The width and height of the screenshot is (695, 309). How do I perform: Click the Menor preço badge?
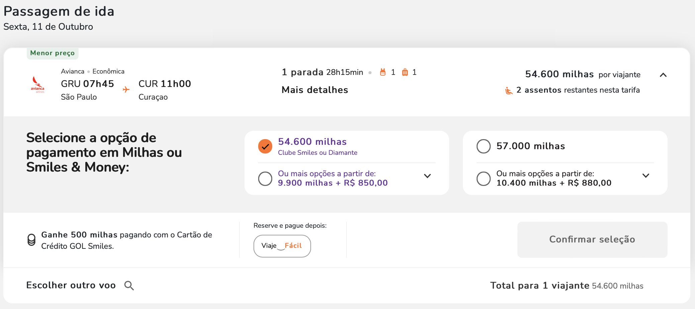53,53
